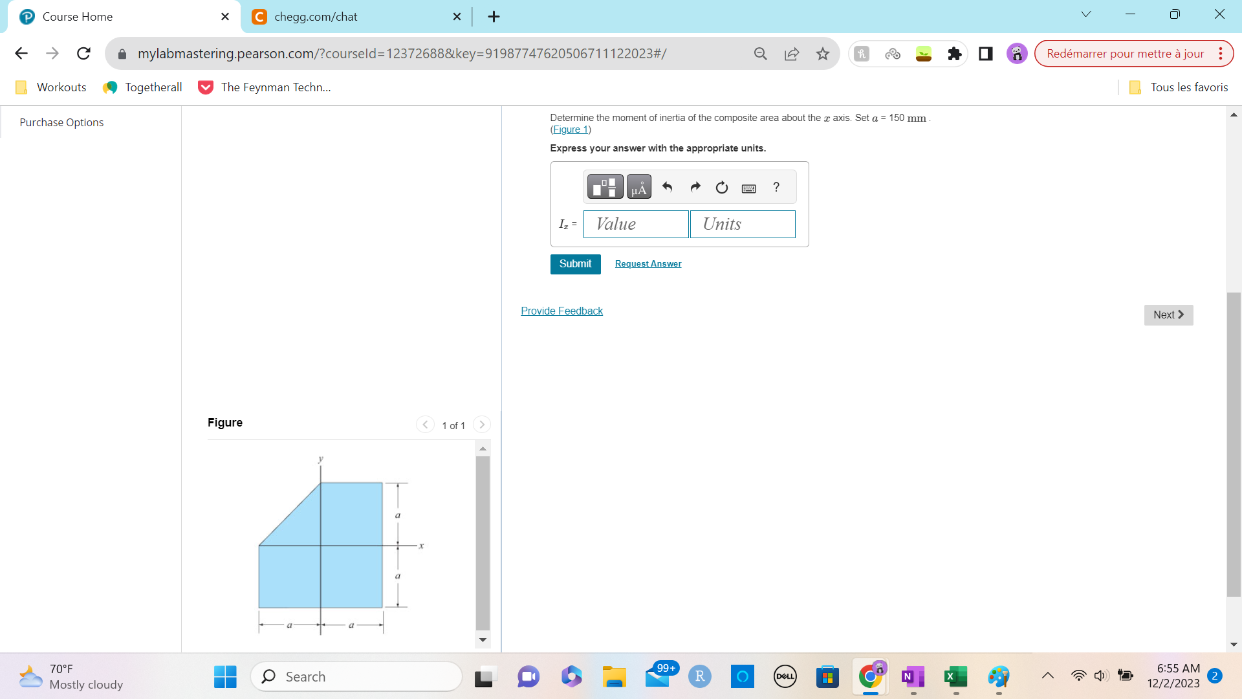Click inside the Value input field
This screenshot has height=699, width=1242.
pos(635,224)
